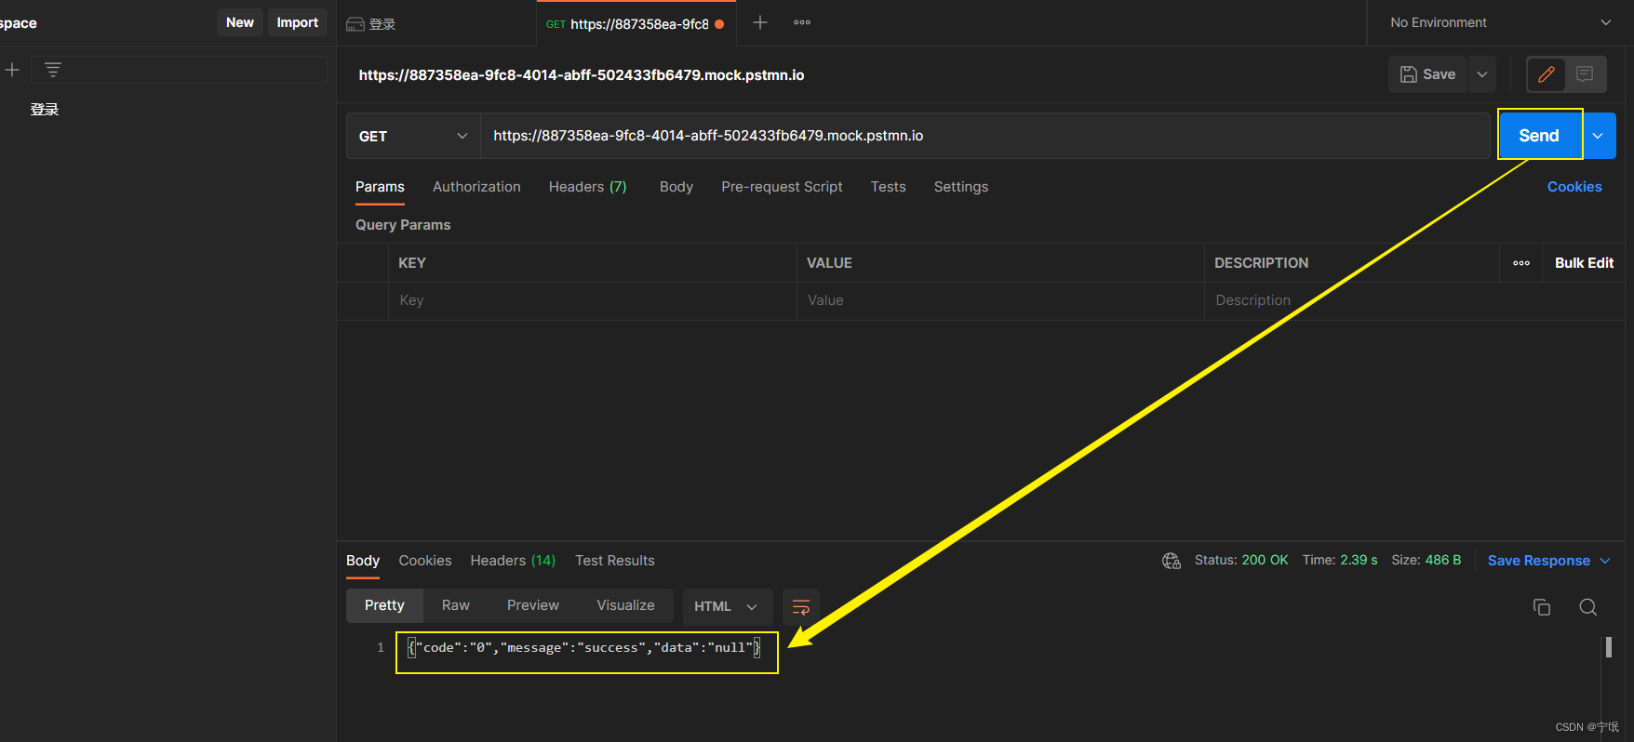
Task: Click the plus icon to open new tab
Action: [x=760, y=22]
